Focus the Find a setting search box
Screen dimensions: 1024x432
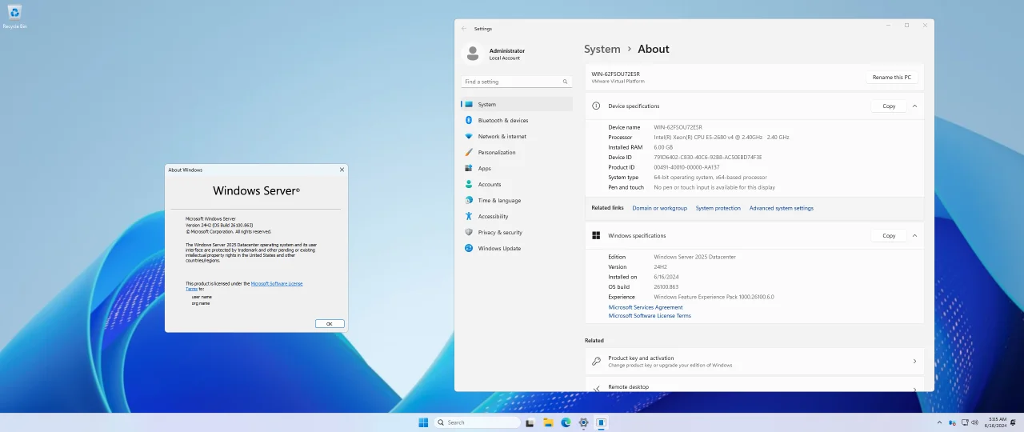click(x=517, y=82)
